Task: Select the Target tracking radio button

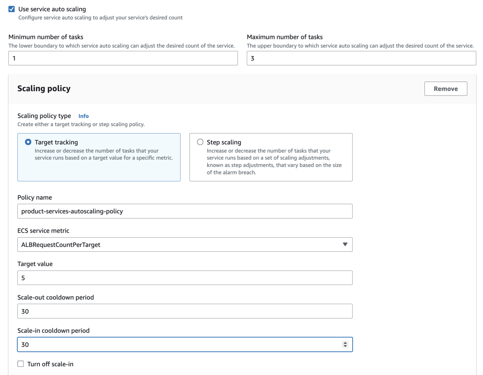Action: tap(28, 142)
